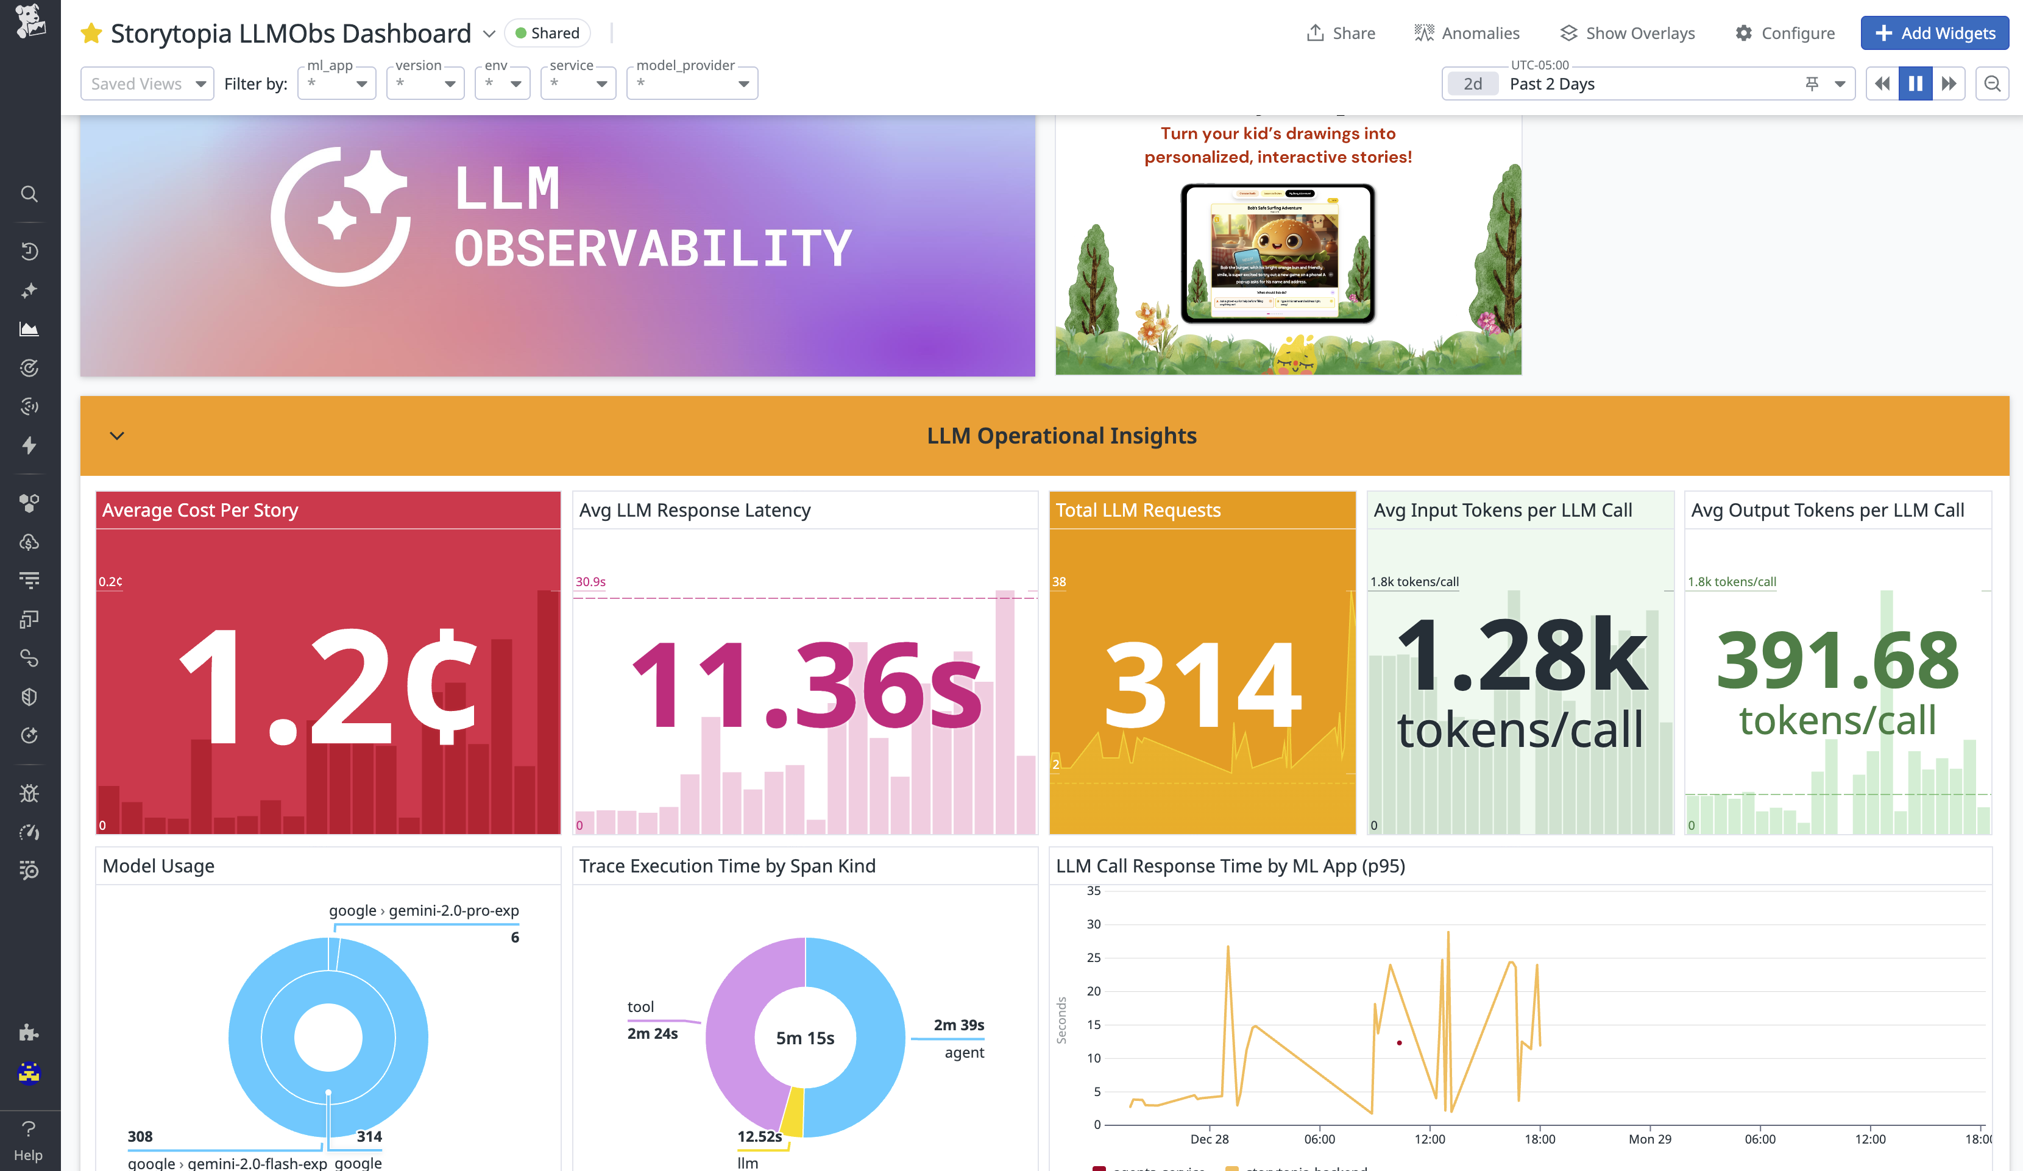This screenshot has height=1171, width=2023.
Task: Collapse the LLM Operational Insights group
Action: (x=117, y=436)
